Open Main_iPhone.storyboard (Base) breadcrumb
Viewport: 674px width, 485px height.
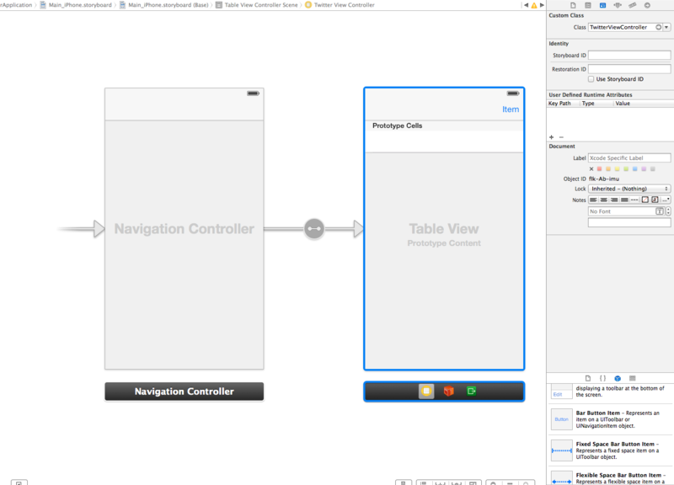pos(163,5)
